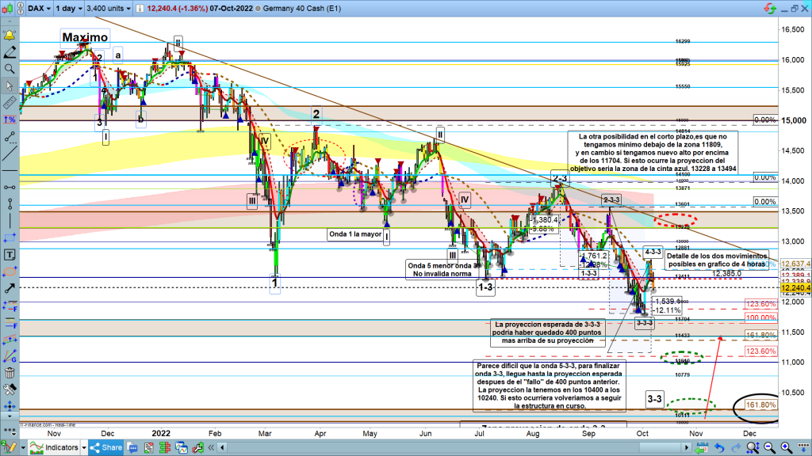Toggle the percent change display tool
This screenshot has height=456, width=812.
point(10,119)
